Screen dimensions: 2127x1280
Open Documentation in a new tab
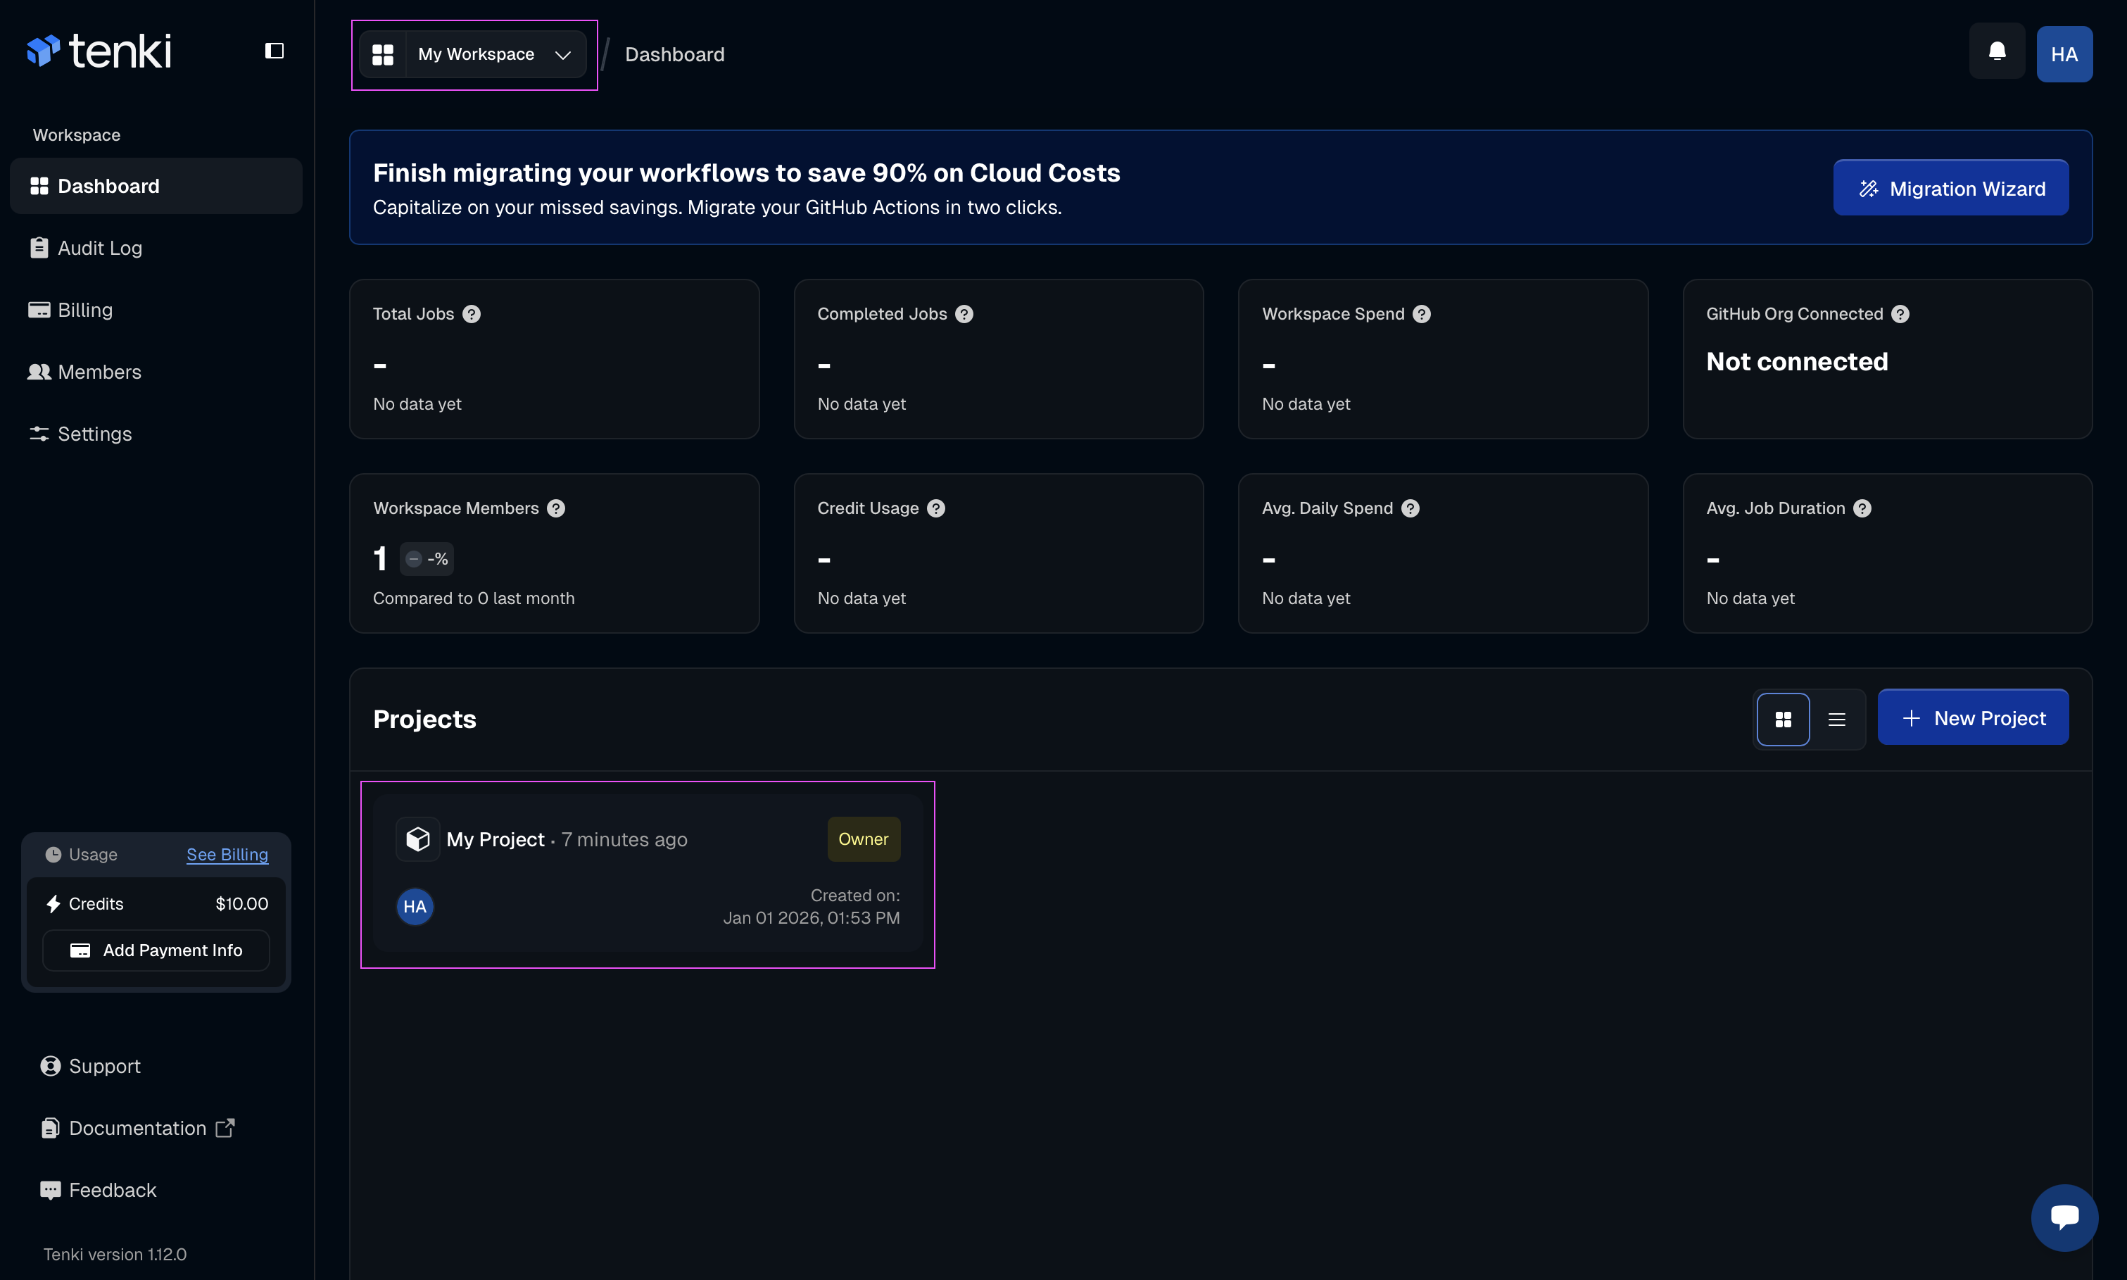pos(137,1127)
